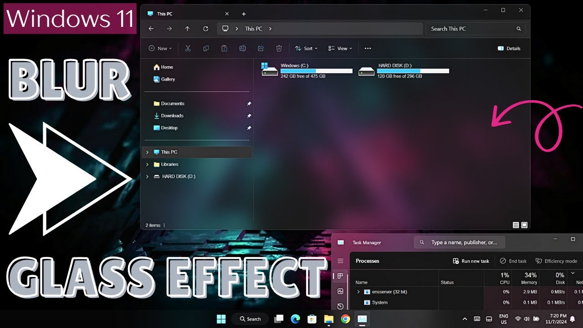The width and height of the screenshot is (583, 328).
Task: Add a new File Explorer tab
Action: [244, 14]
